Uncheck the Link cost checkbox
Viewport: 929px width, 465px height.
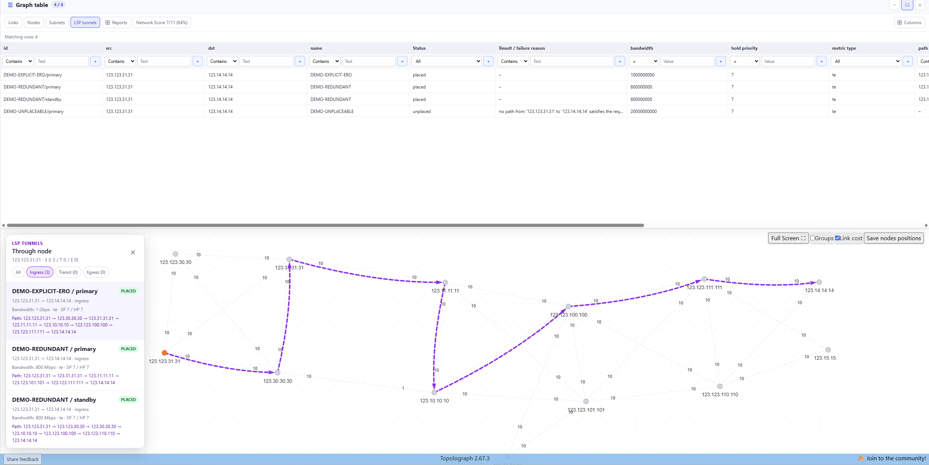(x=838, y=238)
